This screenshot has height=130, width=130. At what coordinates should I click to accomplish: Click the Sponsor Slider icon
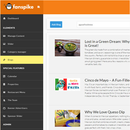click(x=4, y=116)
